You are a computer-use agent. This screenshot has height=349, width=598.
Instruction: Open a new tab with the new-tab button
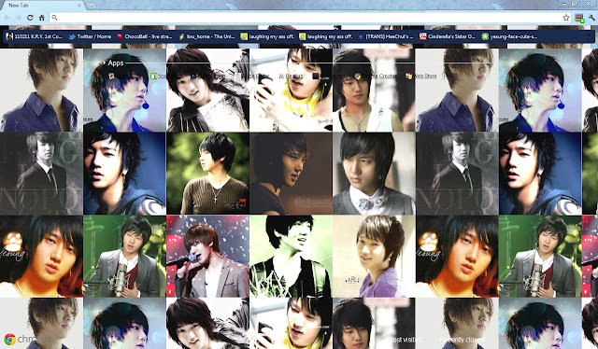92,6
